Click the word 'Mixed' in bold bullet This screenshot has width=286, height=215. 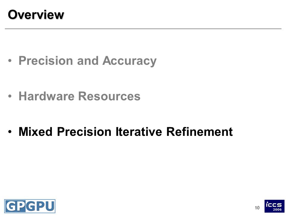[x=35, y=132]
